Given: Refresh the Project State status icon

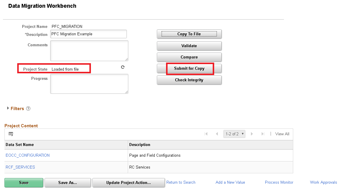Looking at the screenshot, I should pos(123,67).
